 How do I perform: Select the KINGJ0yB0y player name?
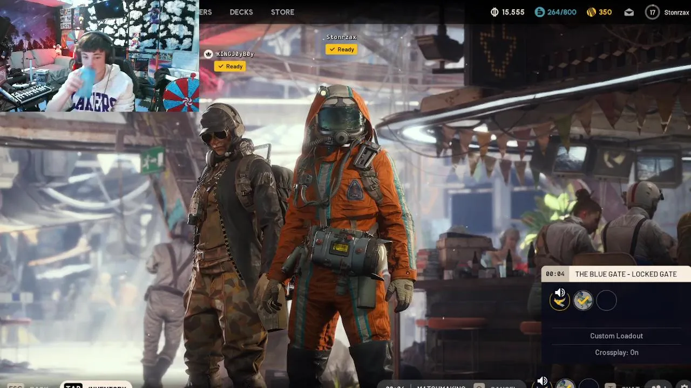pos(235,54)
